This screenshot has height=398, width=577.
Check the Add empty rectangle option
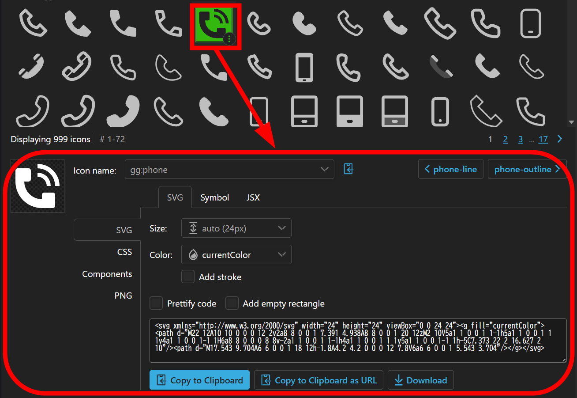[232, 303]
